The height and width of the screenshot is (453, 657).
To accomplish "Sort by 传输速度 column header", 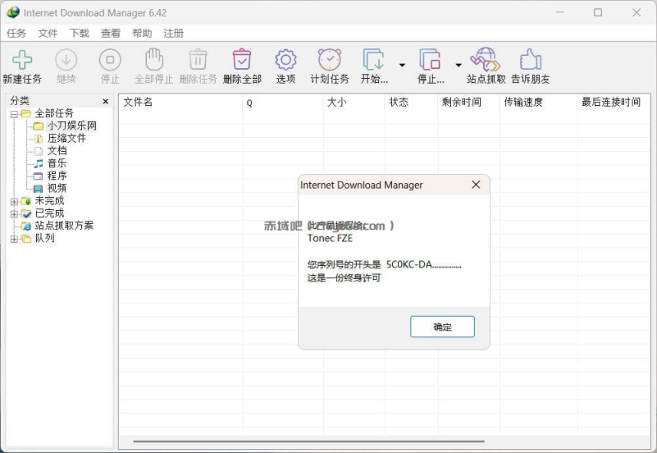I will pyautogui.click(x=538, y=103).
